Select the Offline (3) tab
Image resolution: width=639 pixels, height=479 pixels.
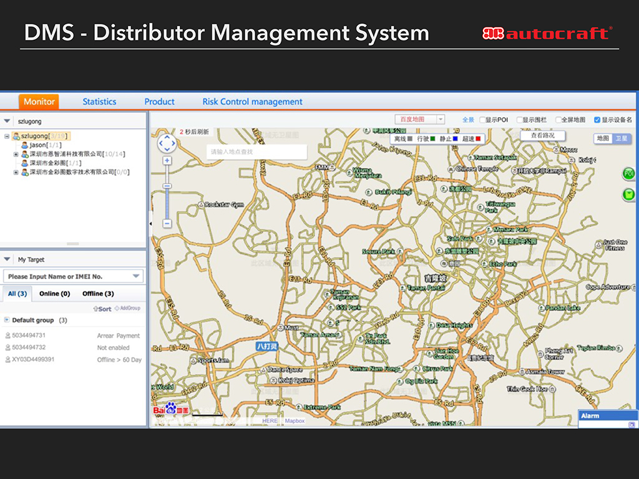(x=98, y=294)
